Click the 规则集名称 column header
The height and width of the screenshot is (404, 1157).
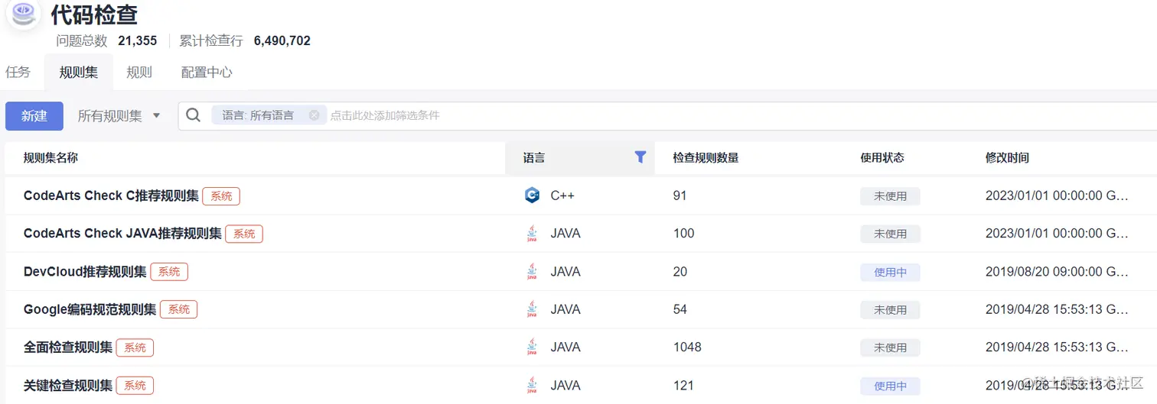(51, 157)
